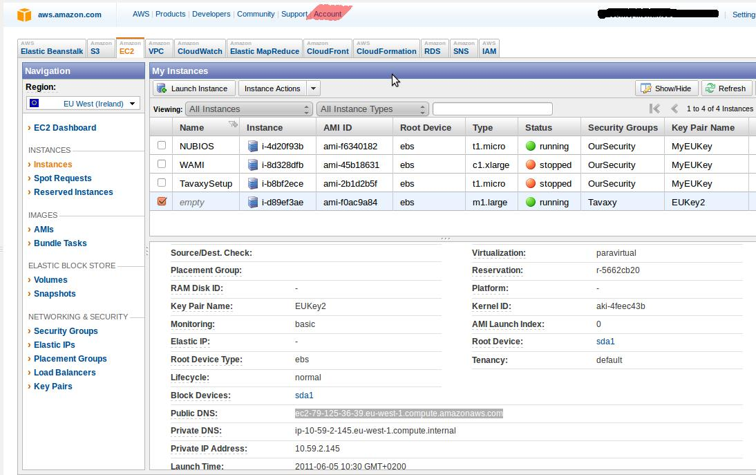Viewport: 756px width, 475px height.
Task: Switch to the IAM tab
Action: click(489, 48)
